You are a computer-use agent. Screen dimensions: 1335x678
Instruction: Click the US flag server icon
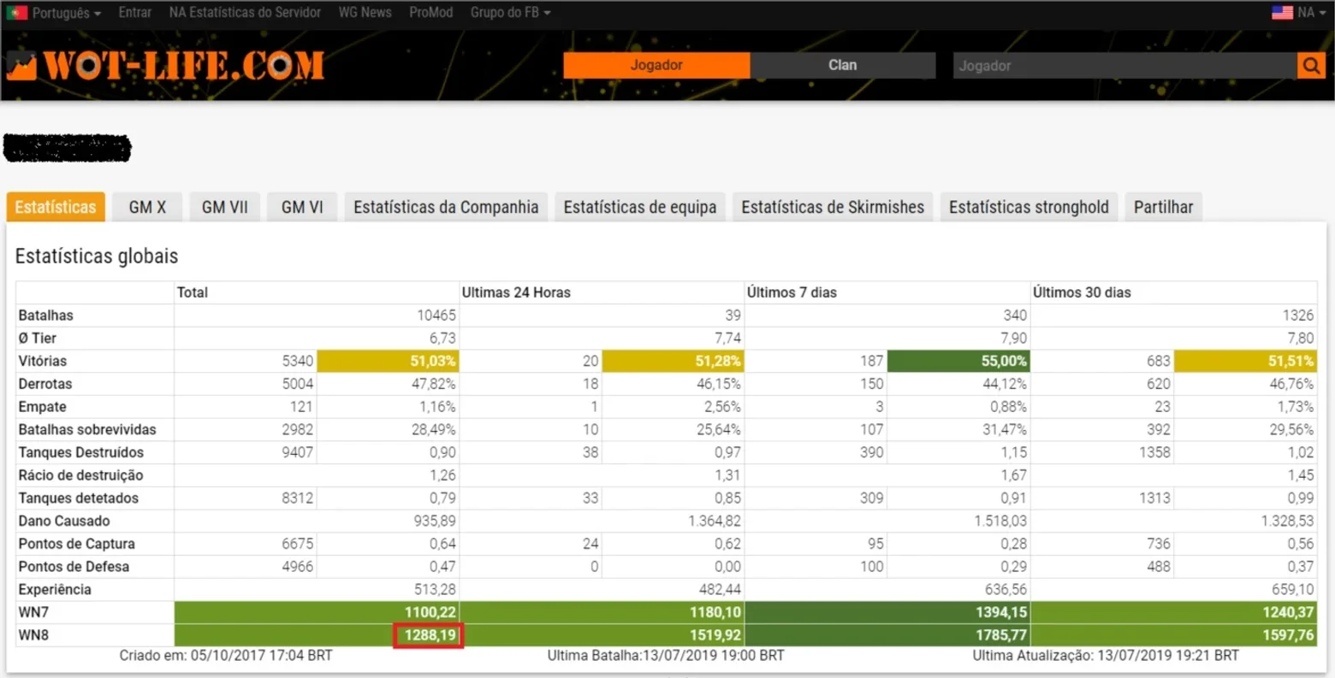[x=1282, y=12]
